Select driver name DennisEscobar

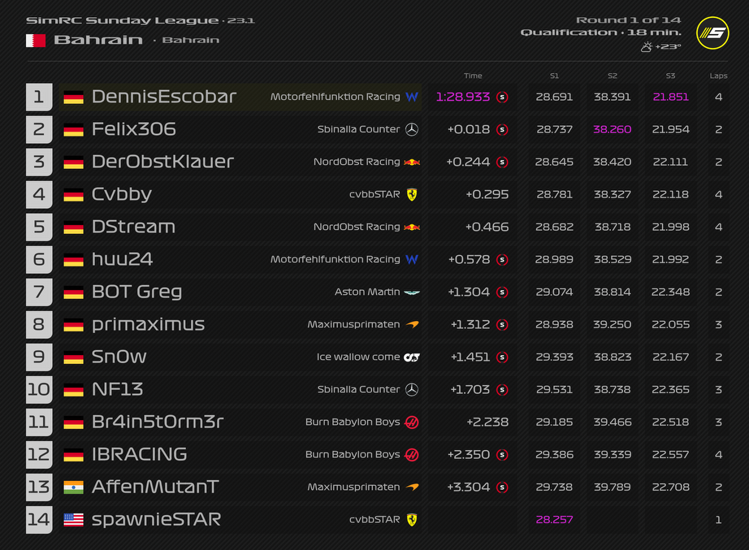tap(164, 97)
